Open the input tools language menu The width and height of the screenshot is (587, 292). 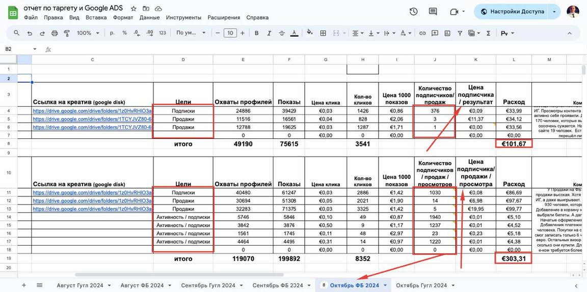508,33
